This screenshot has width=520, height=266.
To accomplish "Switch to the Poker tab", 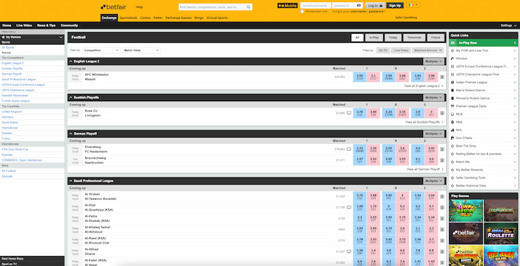I will pos(158,18).
